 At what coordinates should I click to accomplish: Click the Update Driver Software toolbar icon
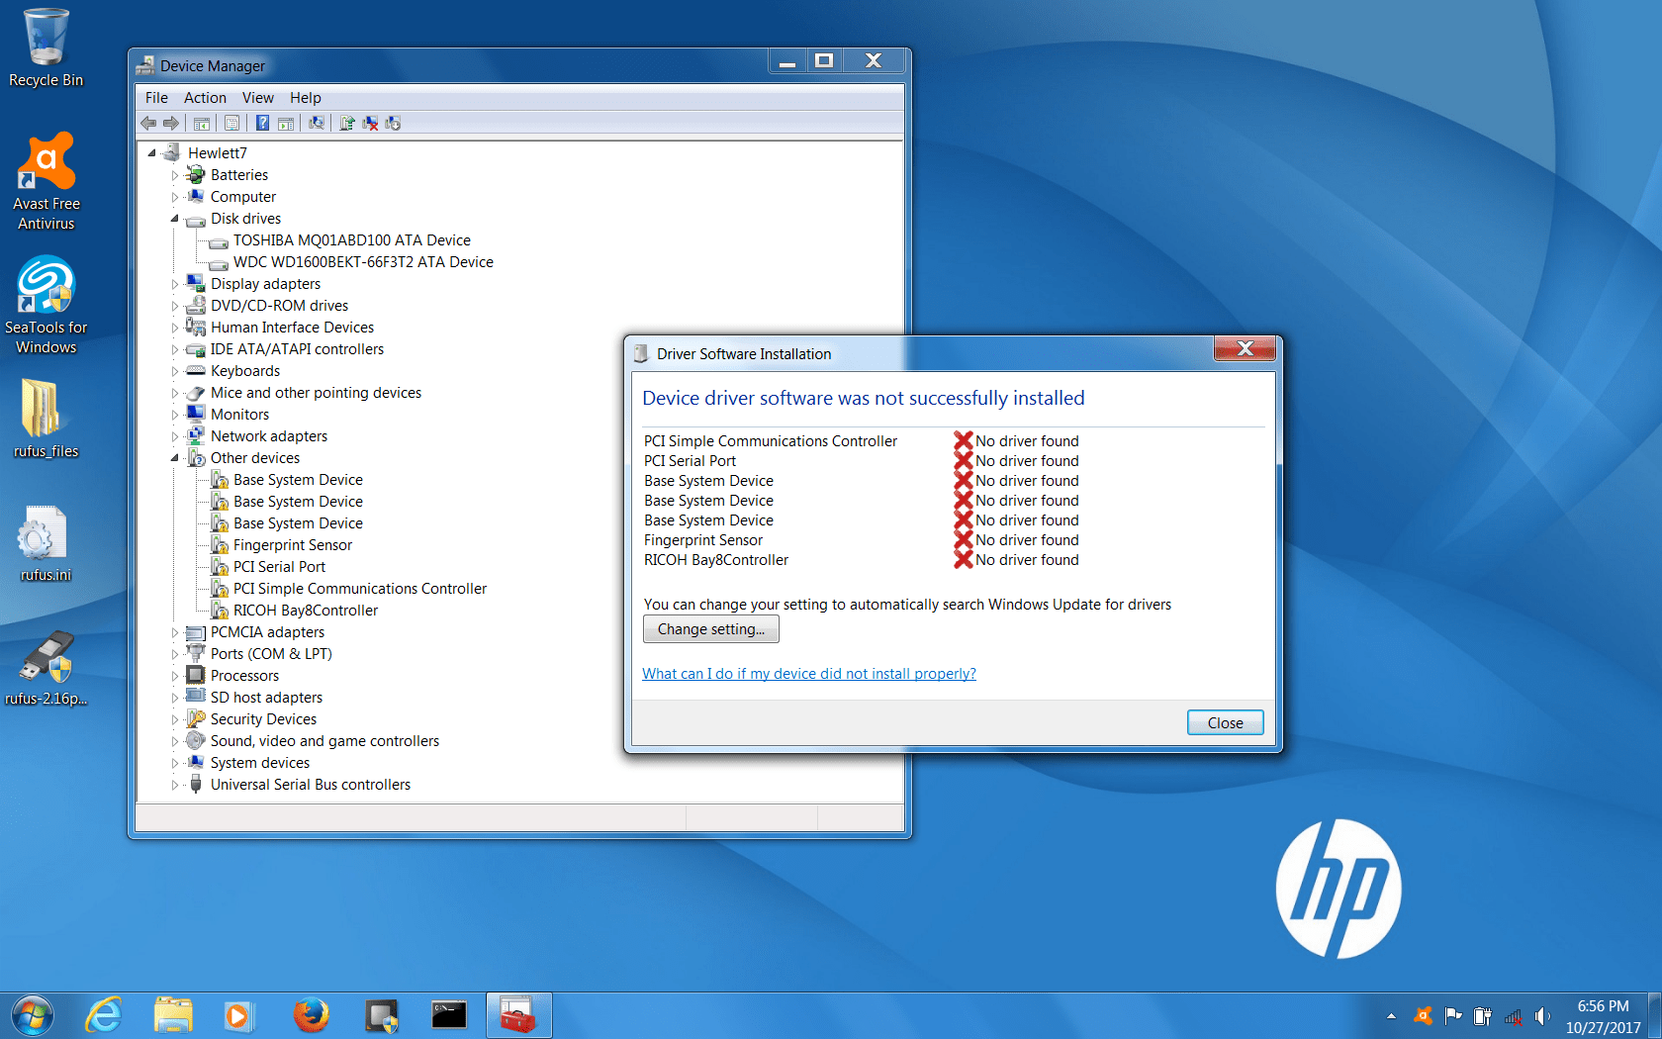pyautogui.click(x=347, y=123)
